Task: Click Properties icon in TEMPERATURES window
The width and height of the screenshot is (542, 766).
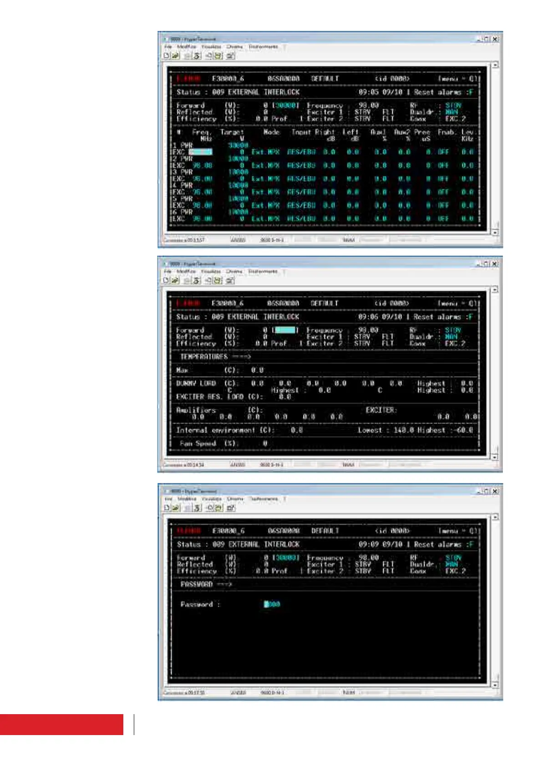Action: coord(230,281)
